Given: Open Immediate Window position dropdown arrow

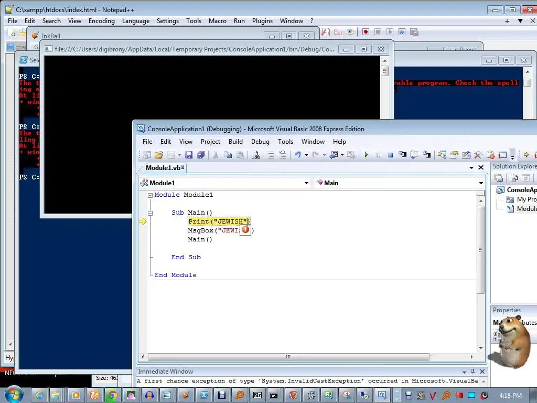Looking at the screenshot, I should (x=465, y=372).
